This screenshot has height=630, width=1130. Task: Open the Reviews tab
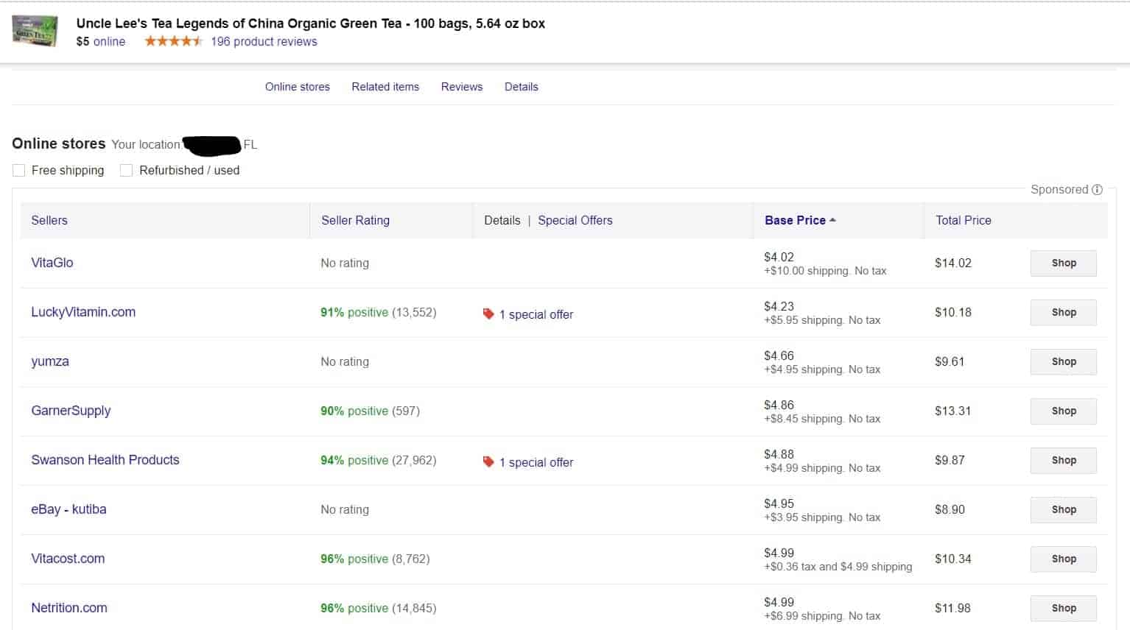click(462, 87)
